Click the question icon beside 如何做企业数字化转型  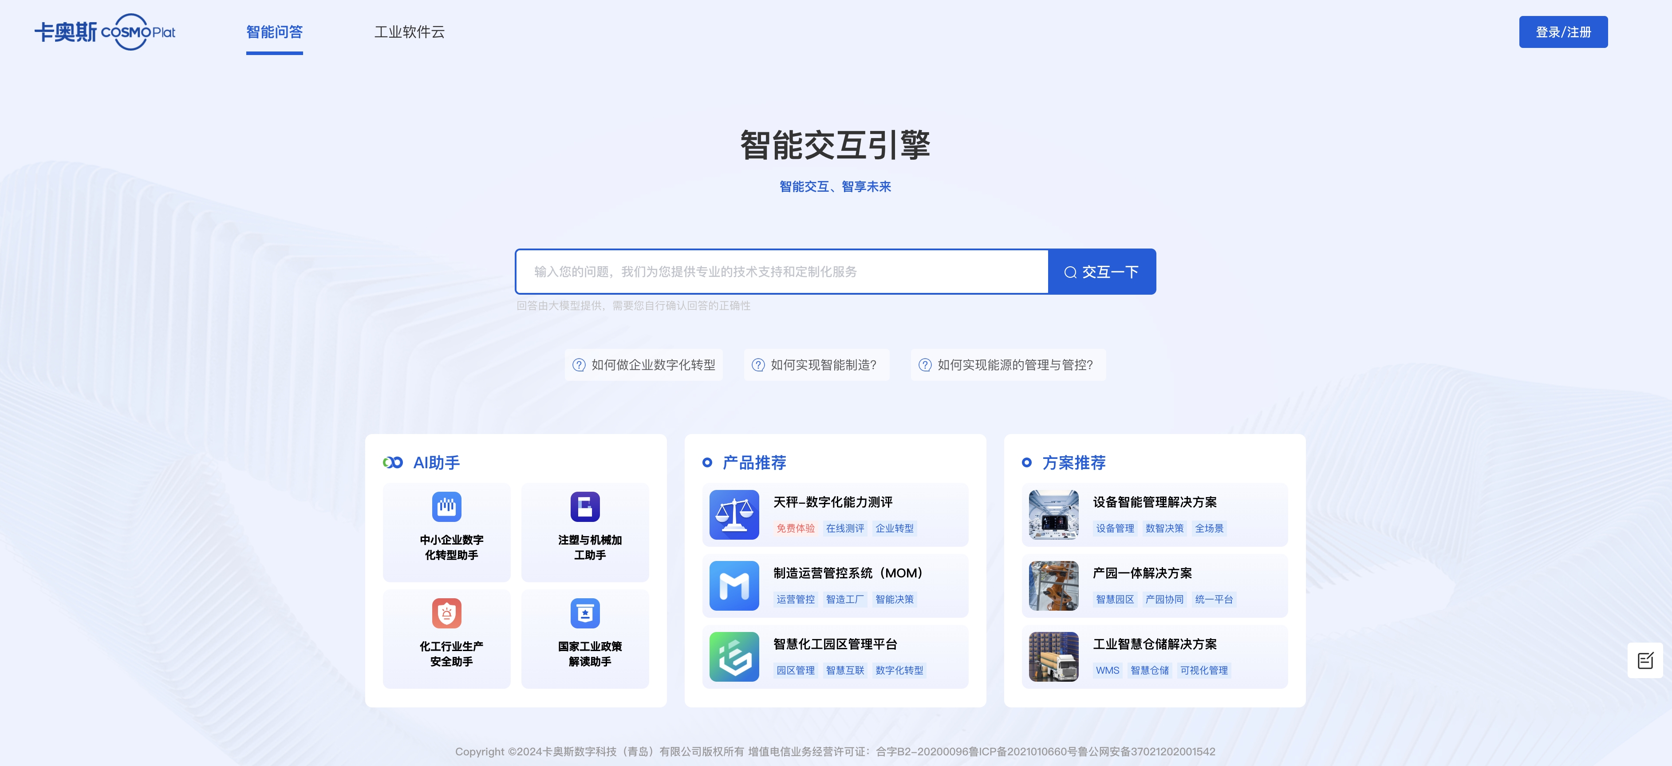pos(578,365)
